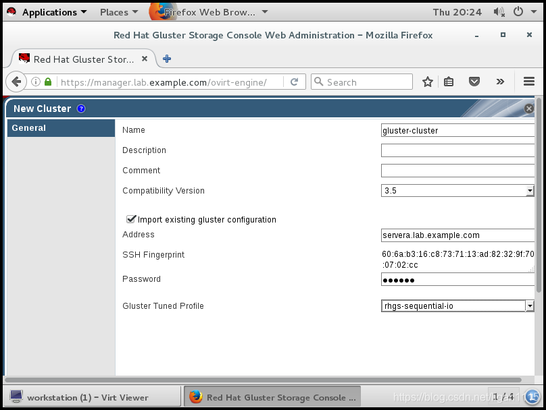Viewport: 546px width, 410px height.
Task: Click the clock Thu 20:24
Action: coord(457,12)
